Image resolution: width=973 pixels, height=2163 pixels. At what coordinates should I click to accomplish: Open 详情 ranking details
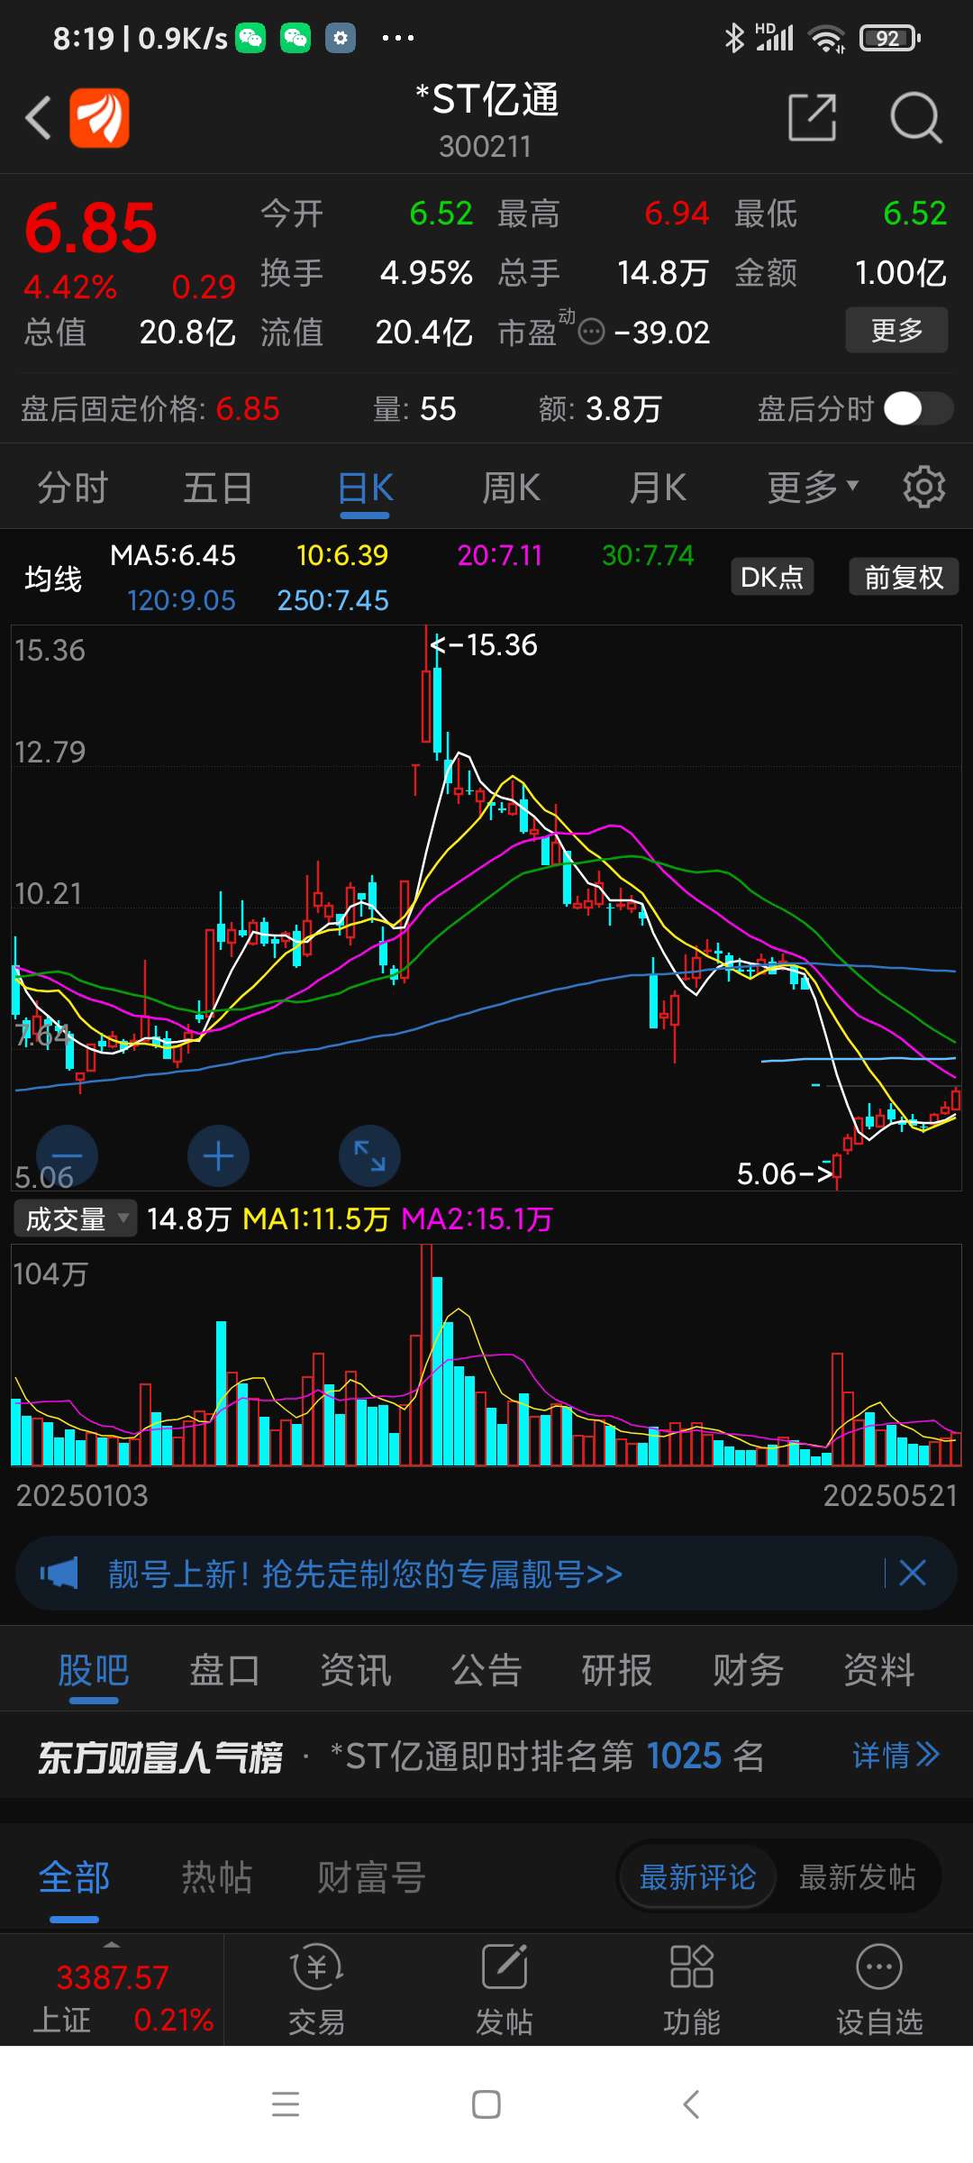(896, 1755)
